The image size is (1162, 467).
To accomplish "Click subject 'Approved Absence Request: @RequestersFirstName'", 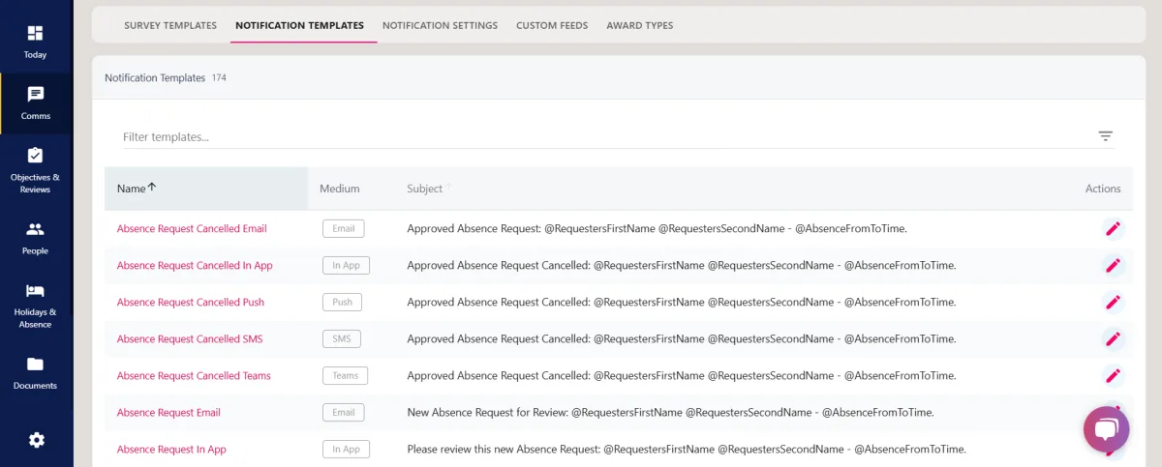I will click(657, 229).
